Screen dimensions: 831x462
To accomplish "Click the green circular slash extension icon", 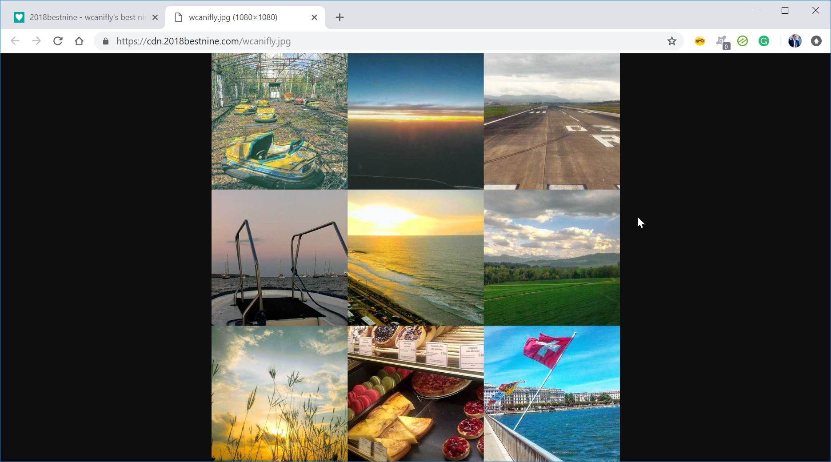I will click(743, 41).
